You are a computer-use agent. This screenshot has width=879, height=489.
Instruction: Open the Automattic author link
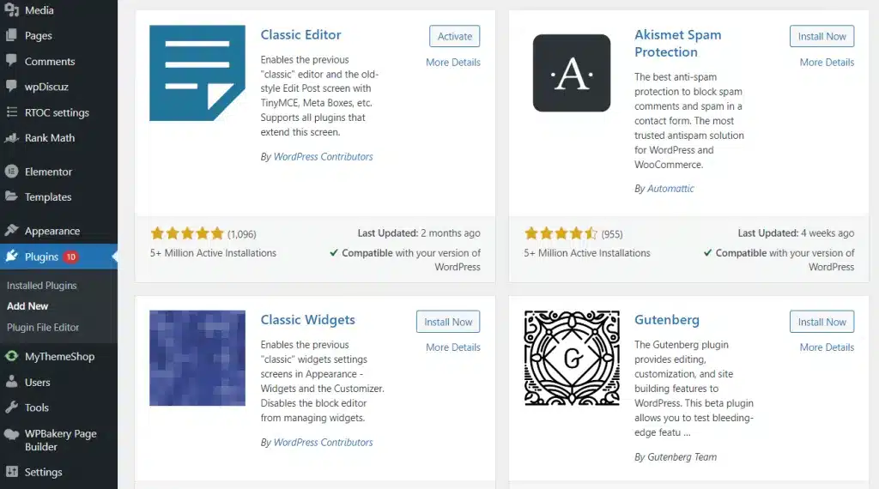tap(670, 188)
